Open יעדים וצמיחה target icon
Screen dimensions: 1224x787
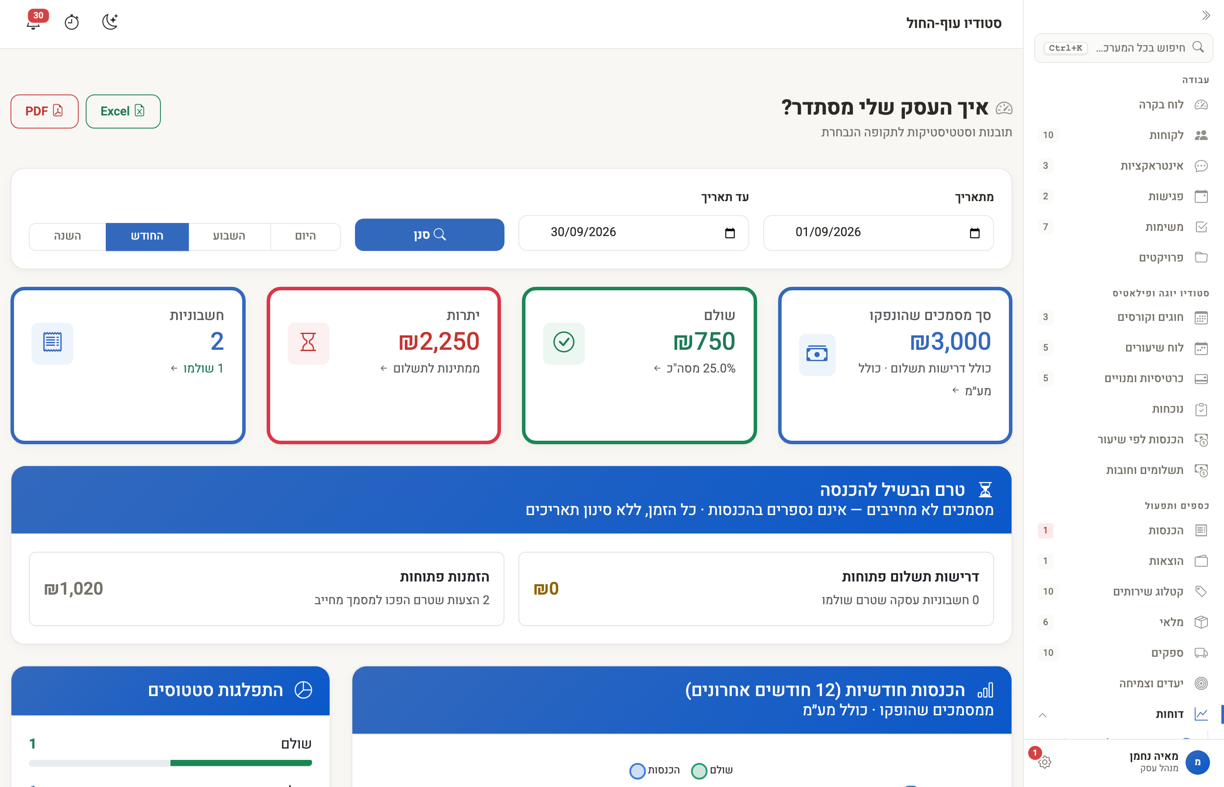click(1201, 683)
